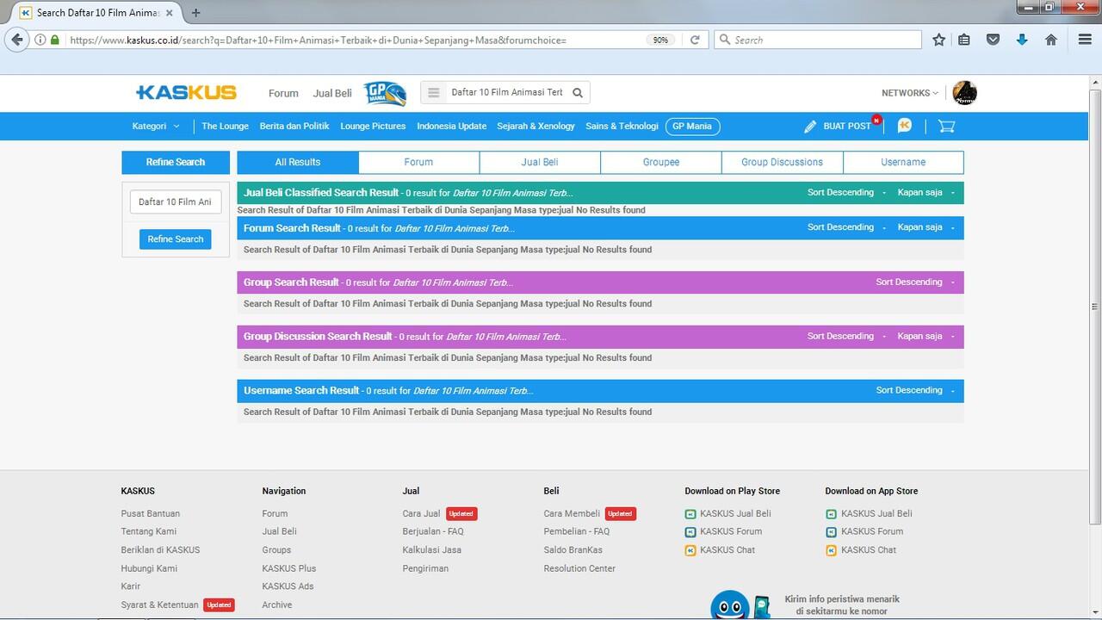Open the KASKUS chat notification icon
This screenshot has width=1102, height=620.
(904, 126)
